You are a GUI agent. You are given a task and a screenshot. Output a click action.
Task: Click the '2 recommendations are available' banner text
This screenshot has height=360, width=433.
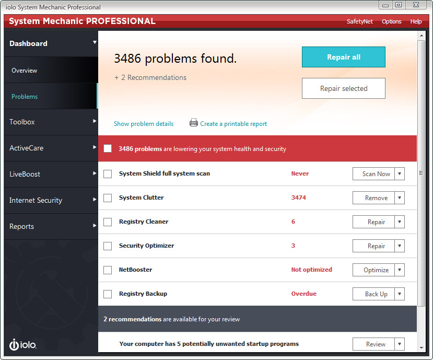coord(171,319)
